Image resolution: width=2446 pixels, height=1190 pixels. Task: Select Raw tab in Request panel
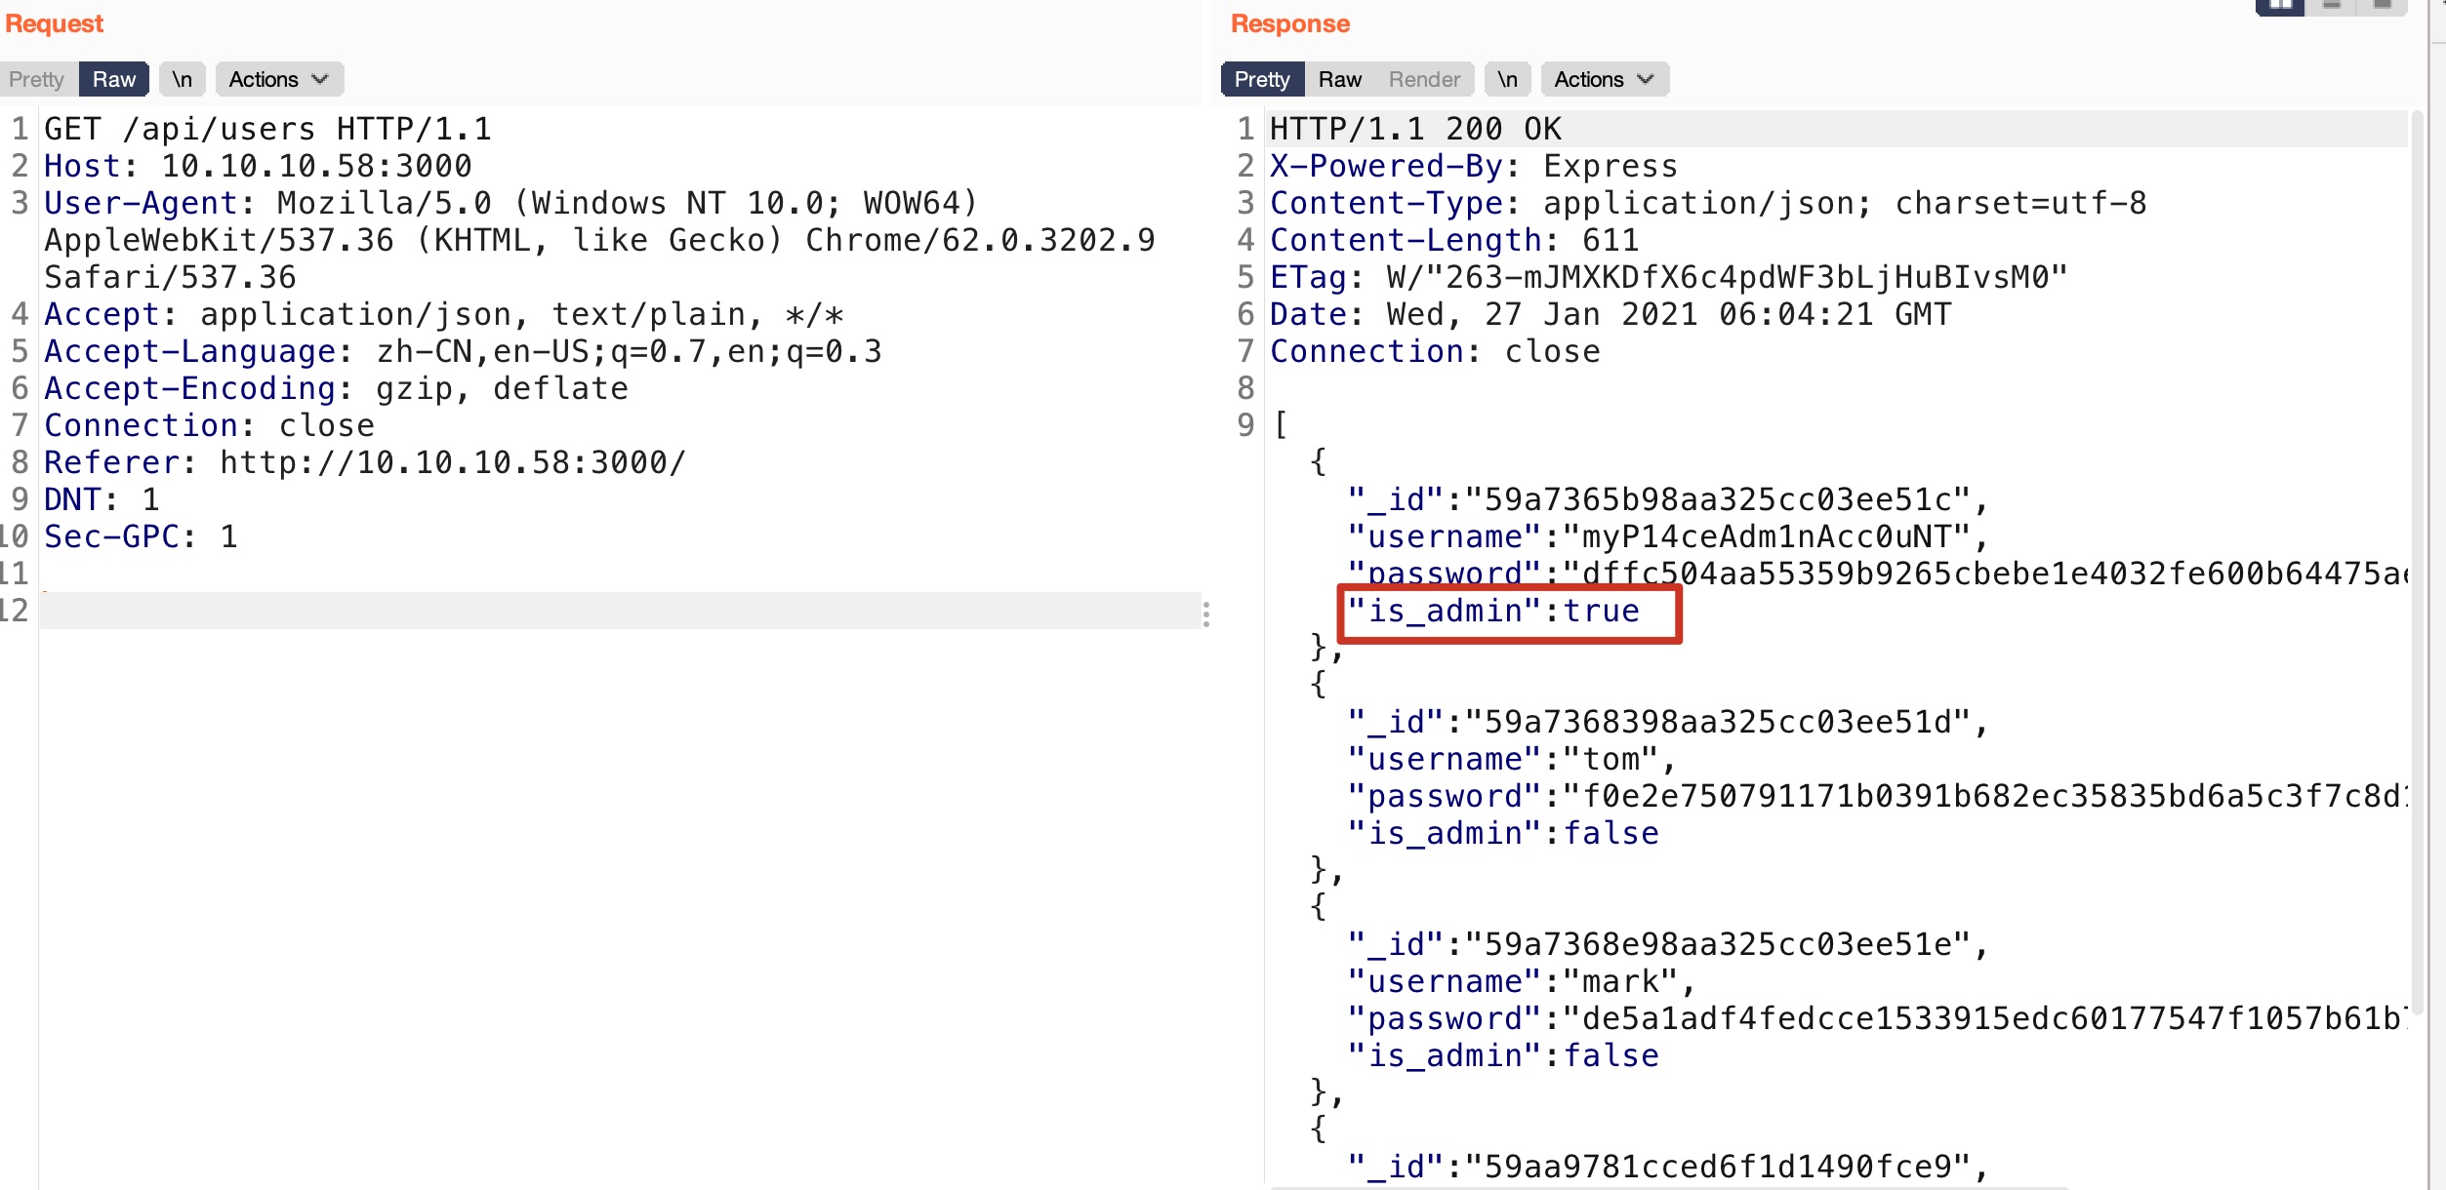[113, 79]
